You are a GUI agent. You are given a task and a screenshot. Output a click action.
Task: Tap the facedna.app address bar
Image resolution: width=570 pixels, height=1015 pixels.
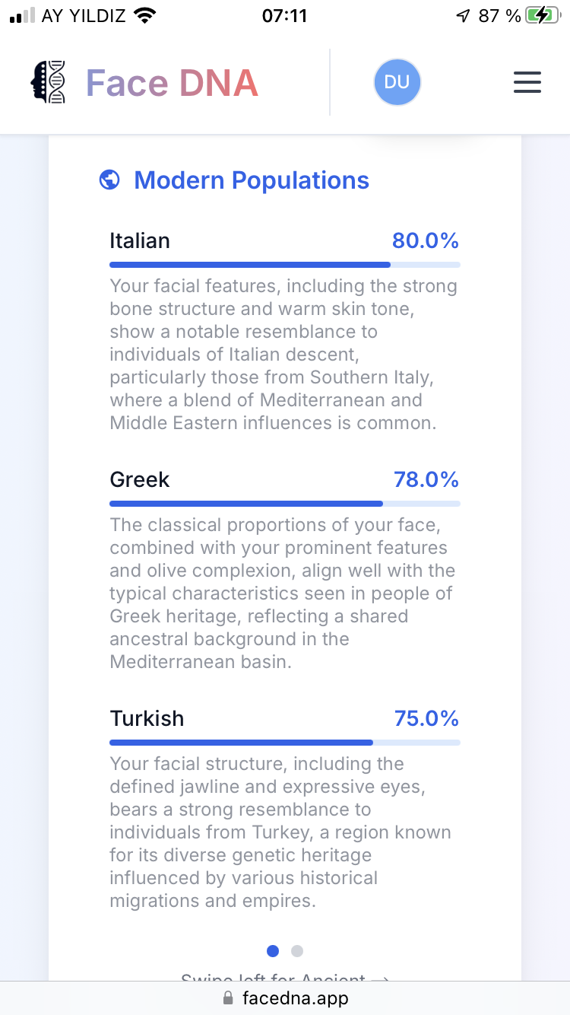pos(285,998)
